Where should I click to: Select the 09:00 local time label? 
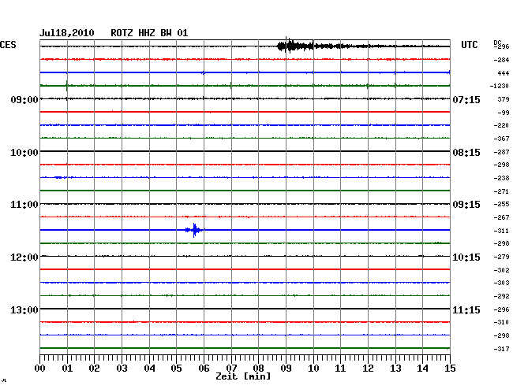[x=24, y=99]
